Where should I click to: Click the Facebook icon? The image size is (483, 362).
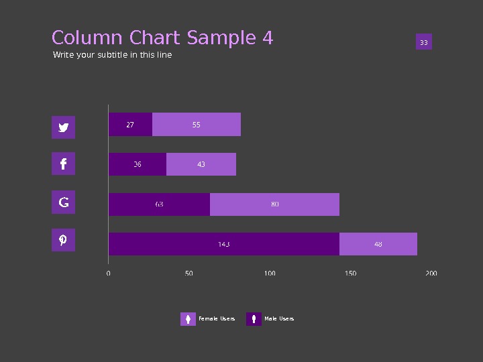pyautogui.click(x=64, y=164)
